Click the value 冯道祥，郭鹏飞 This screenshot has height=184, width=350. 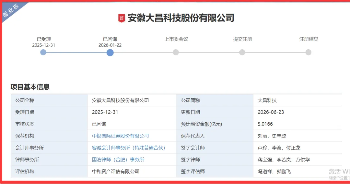274,171
